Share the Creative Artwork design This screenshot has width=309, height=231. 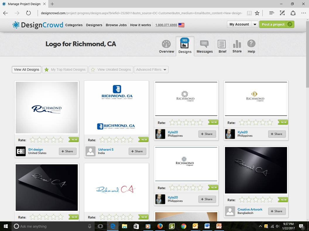pos(277,211)
